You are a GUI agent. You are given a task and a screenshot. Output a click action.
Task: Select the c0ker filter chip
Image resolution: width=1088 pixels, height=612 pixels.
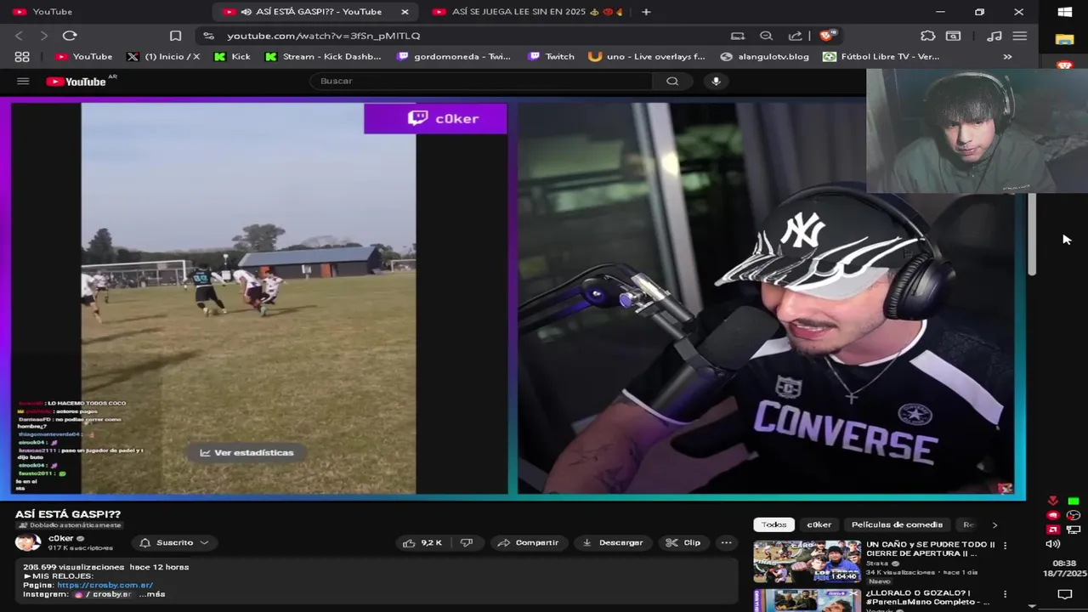819,524
